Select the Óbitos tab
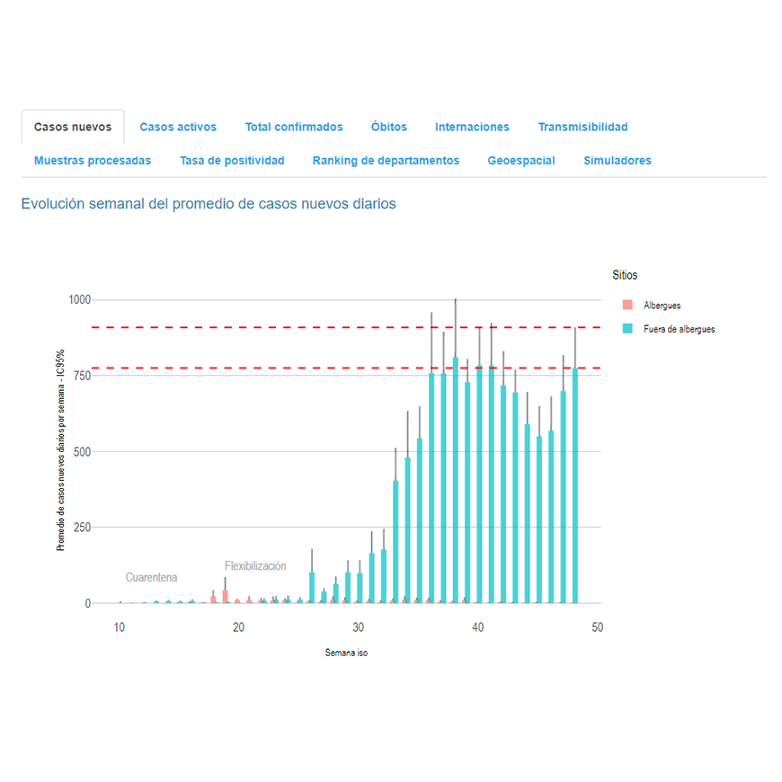The width and height of the screenshot is (782, 782). pos(389,127)
